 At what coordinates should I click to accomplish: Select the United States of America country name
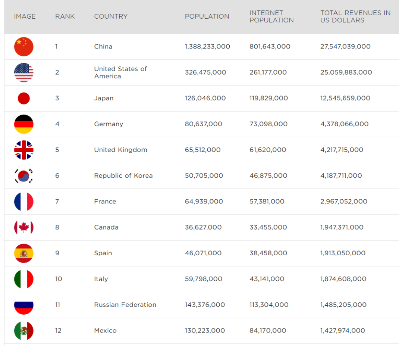[x=120, y=72]
